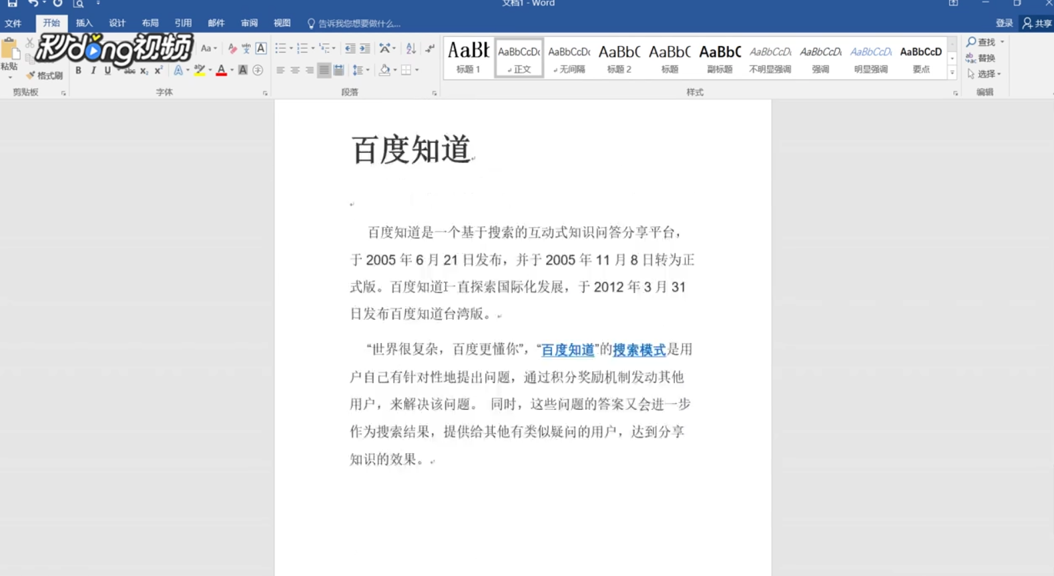Open the line spacing dropdown
The width and height of the screenshot is (1054, 576).
(360, 70)
